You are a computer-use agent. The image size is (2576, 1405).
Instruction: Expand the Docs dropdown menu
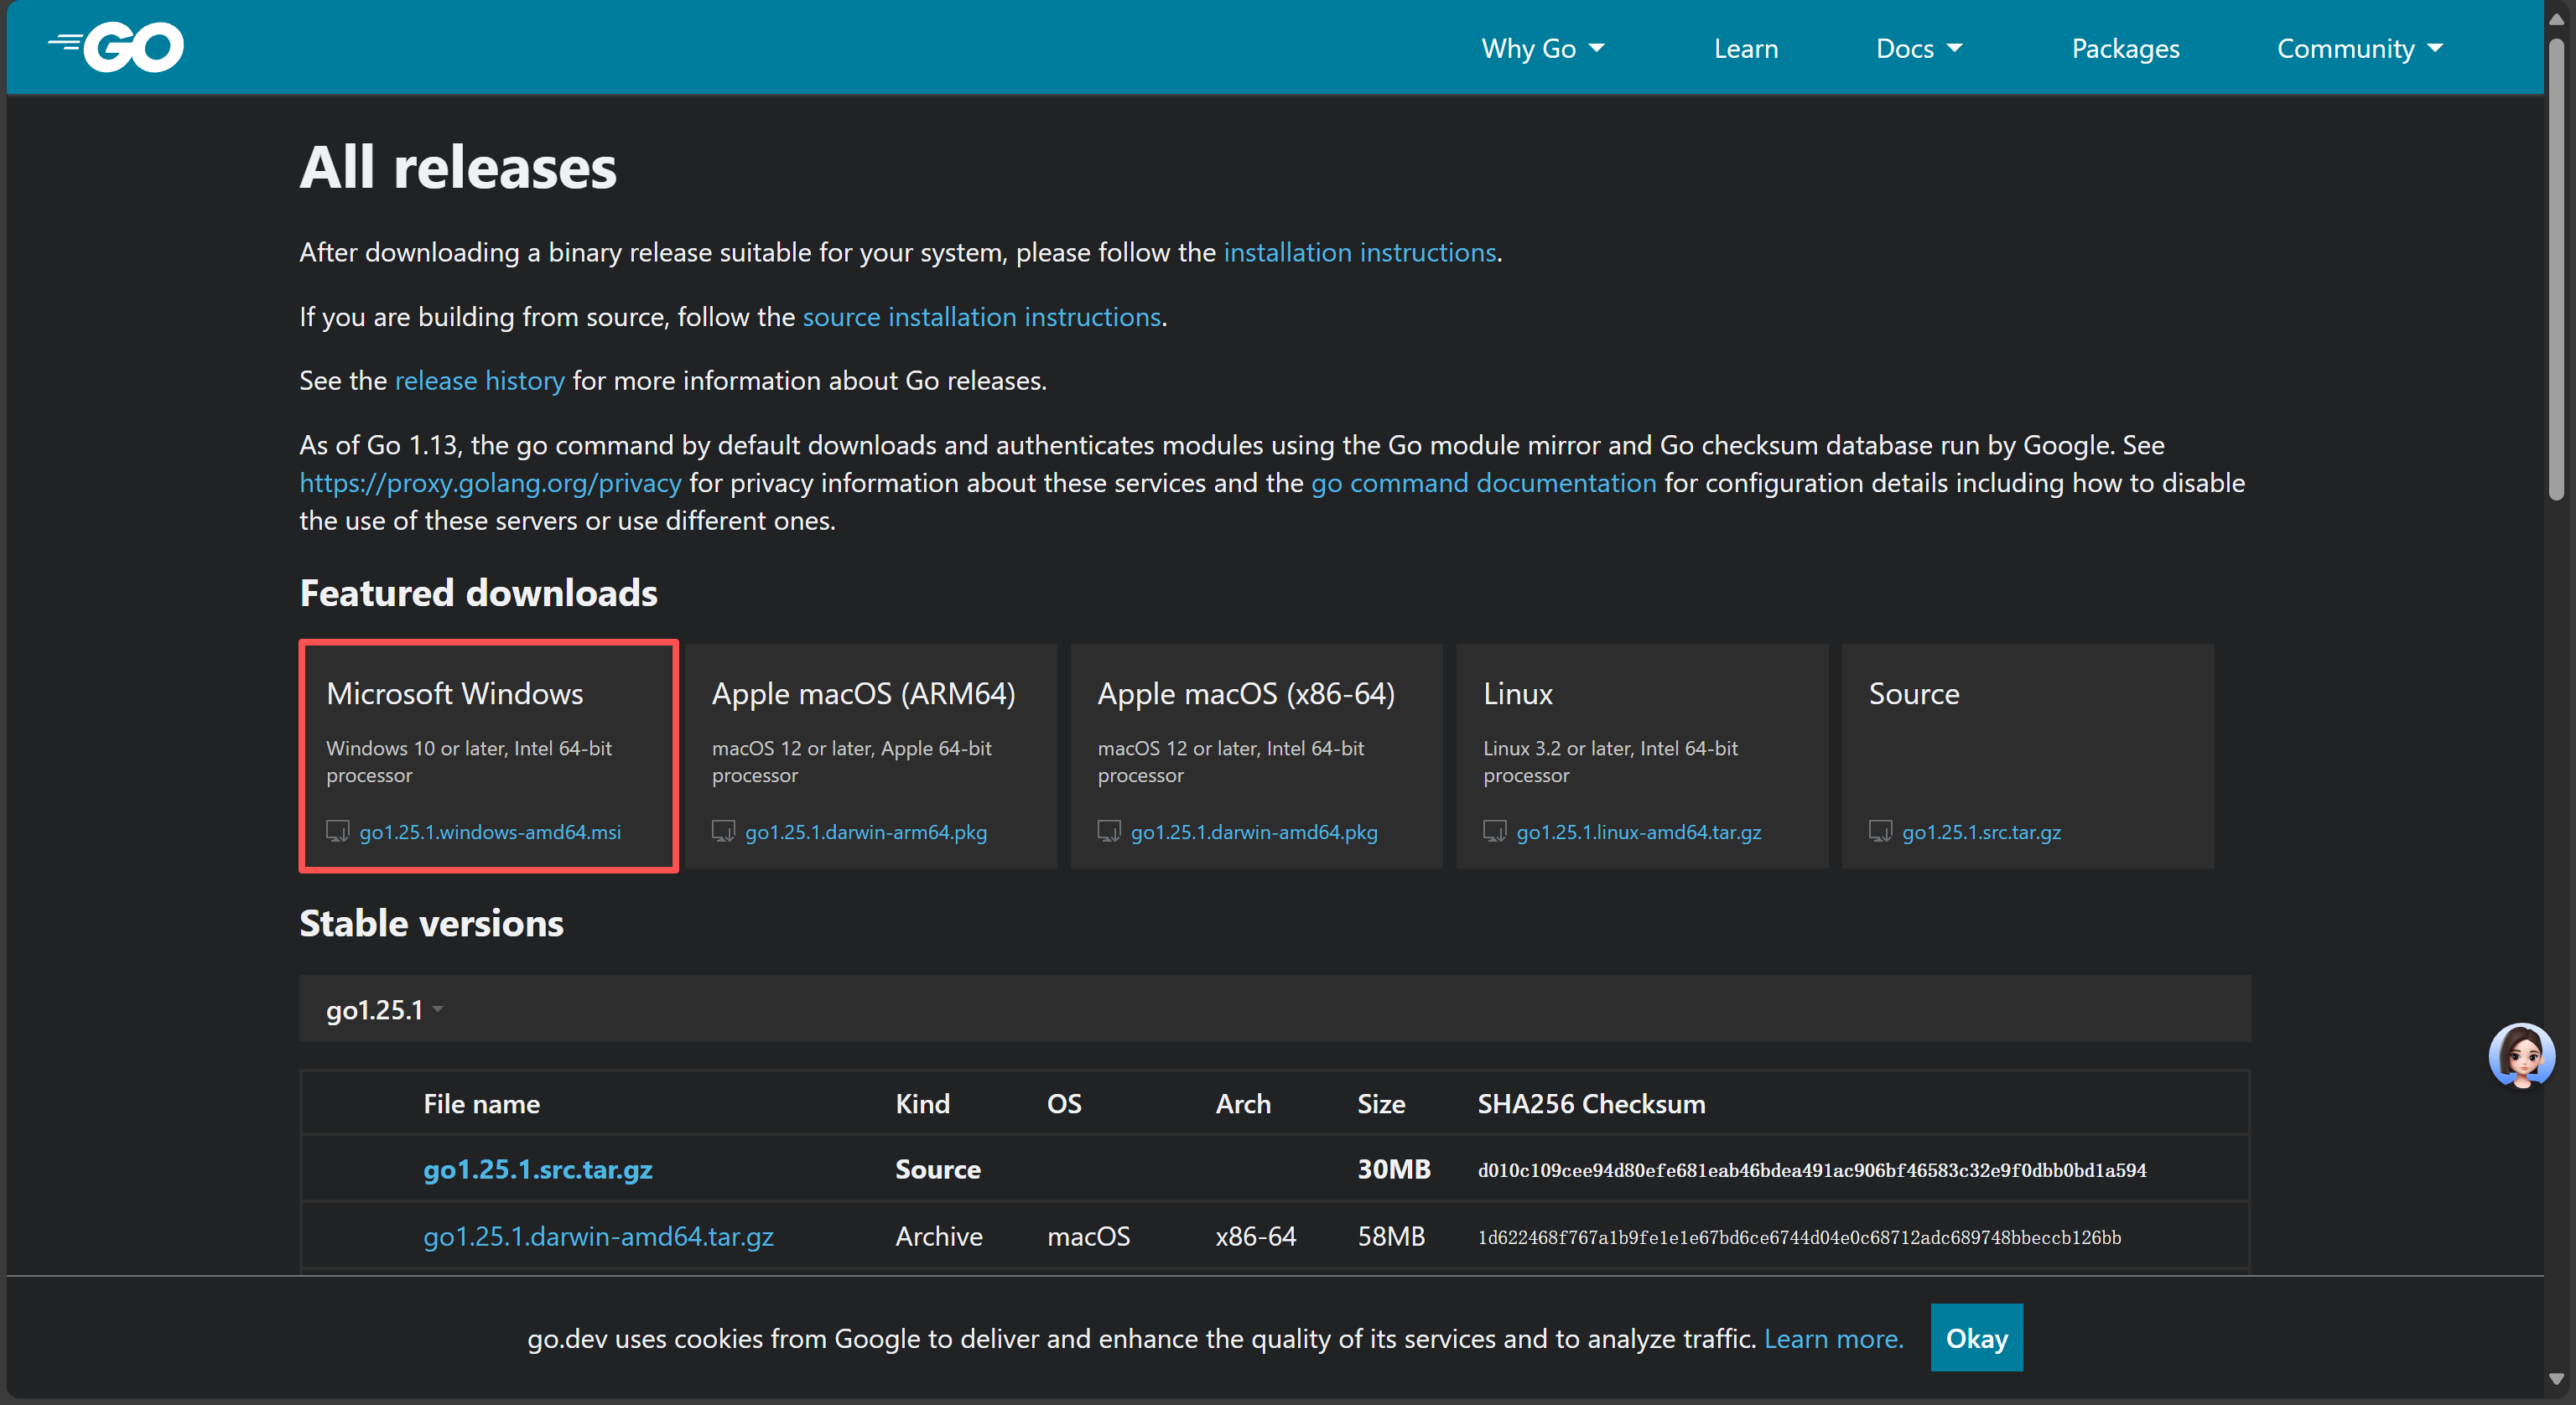coord(1919,48)
